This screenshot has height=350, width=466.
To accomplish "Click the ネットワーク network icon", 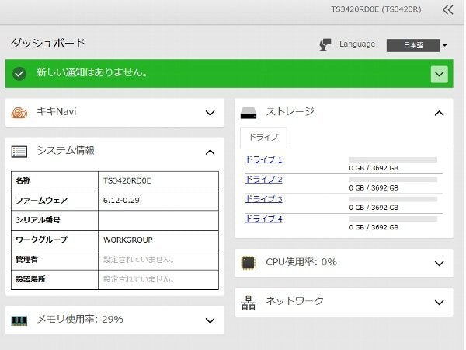I will (249, 303).
